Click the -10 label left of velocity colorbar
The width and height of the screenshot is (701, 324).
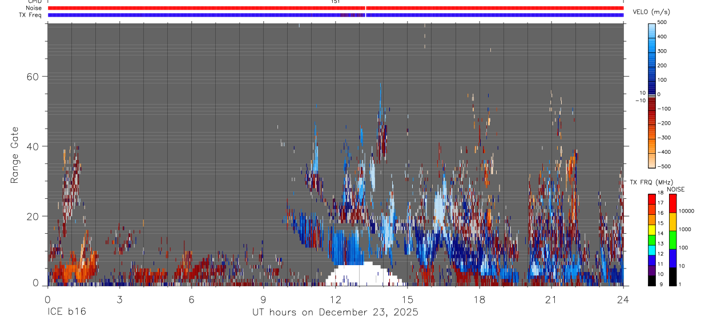(640, 100)
